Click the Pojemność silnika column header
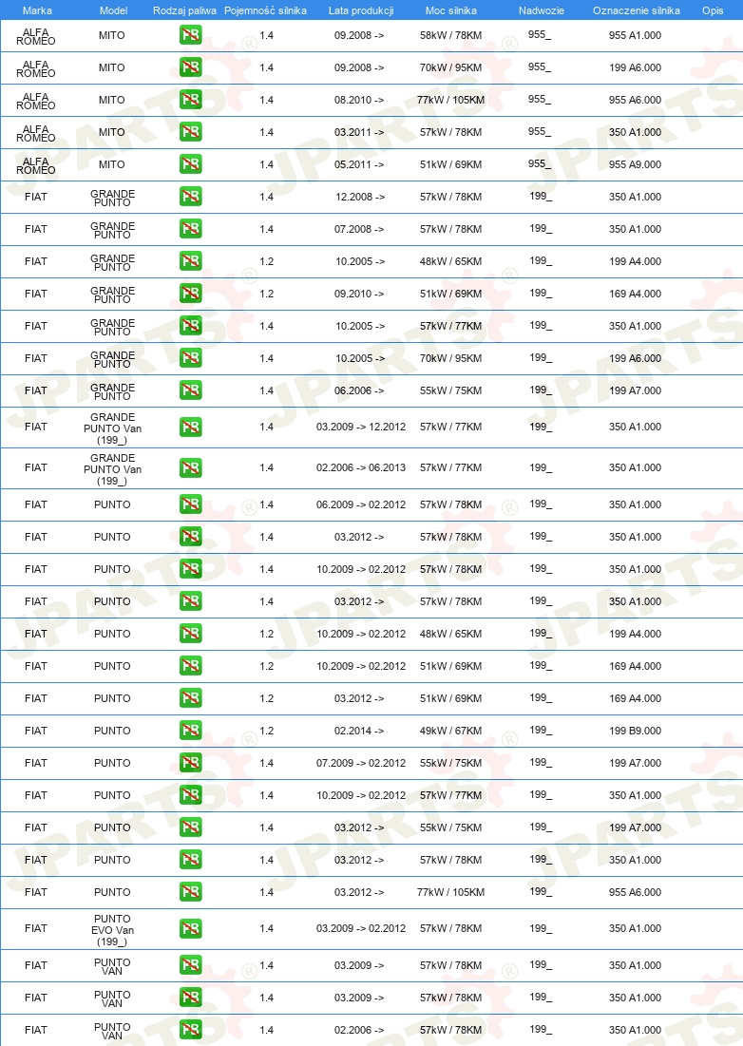Viewport: 743px width, 1046px height. [265, 10]
